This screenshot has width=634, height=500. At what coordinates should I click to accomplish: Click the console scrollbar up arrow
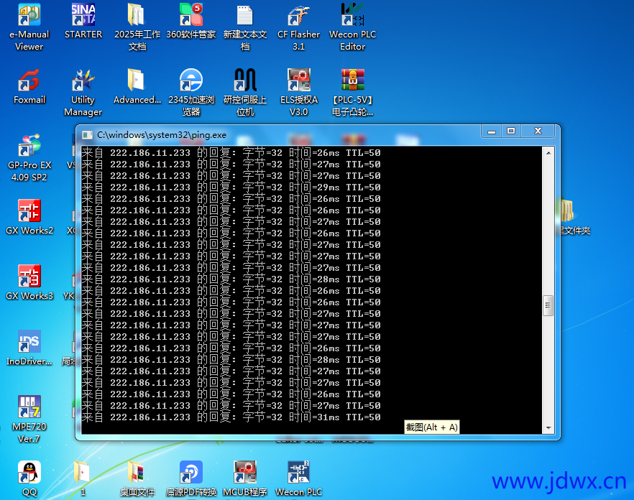pyautogui.click(x=548, y=153)
